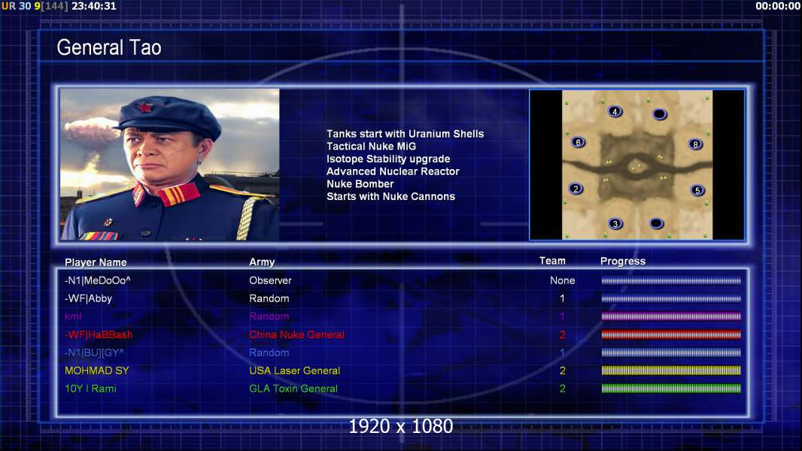Click the empty start slot beside position 3
The height and width of the screenshot is (451, 802).
click(x=656, y=223)
